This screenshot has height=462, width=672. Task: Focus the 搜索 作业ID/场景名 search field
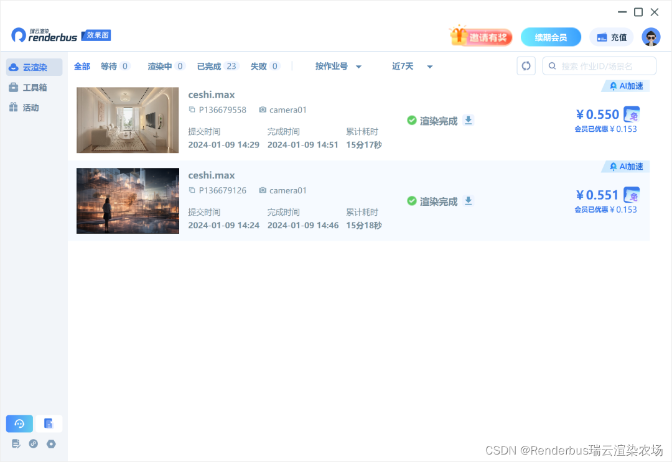pyautogui.click(x=599, y=66)
